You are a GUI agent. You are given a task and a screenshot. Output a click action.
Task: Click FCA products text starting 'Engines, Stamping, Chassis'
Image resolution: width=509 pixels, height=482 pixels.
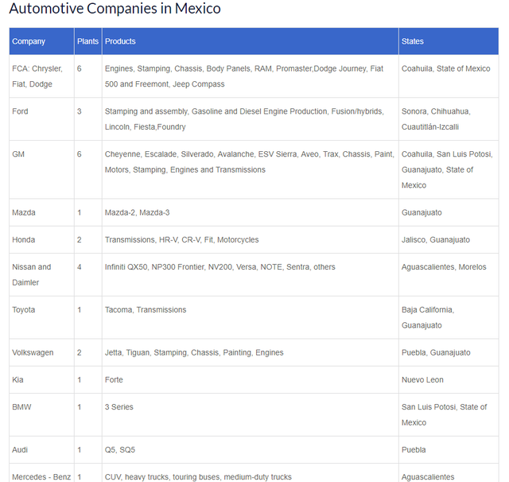tap(244, 76)
